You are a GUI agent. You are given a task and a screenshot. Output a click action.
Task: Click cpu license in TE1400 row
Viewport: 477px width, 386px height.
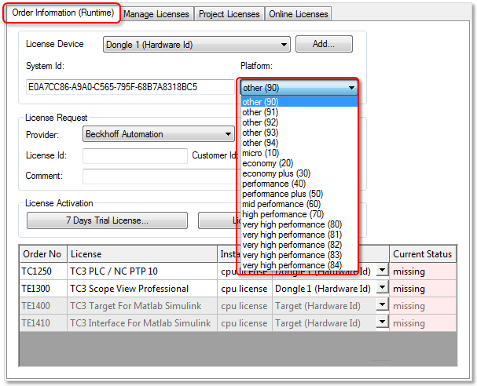[x=244, y=306]
